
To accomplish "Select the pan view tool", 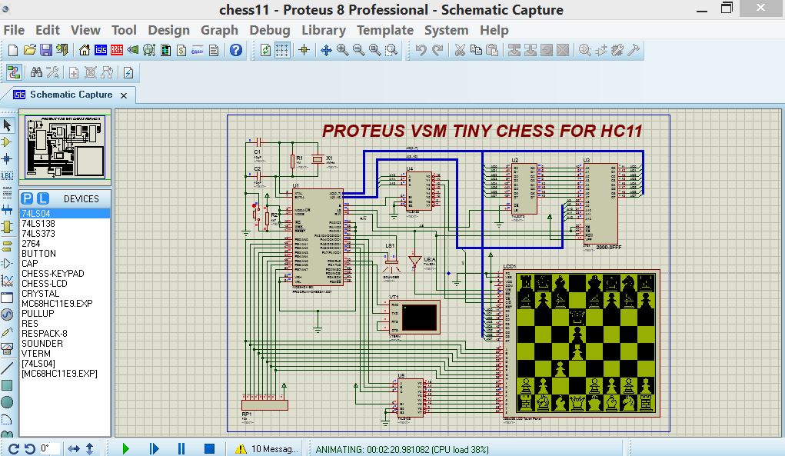I will [x=327, y=50].
